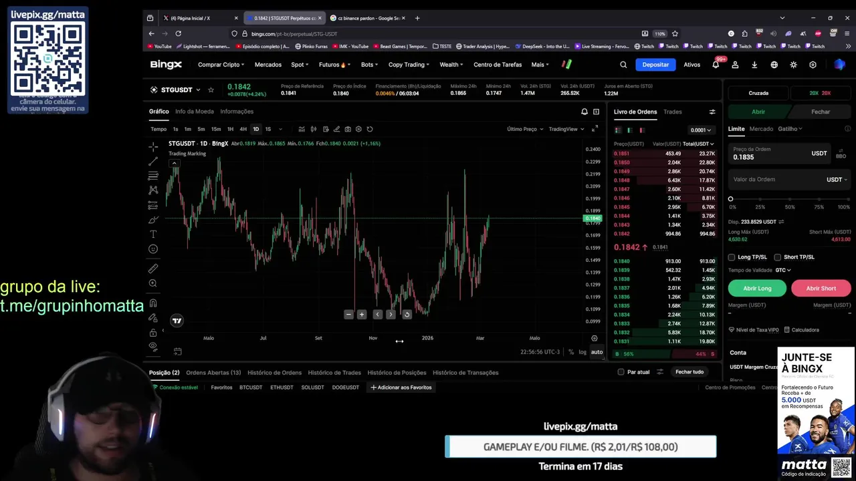Switch to the Fechar position mode

click(x=821, y=112)
